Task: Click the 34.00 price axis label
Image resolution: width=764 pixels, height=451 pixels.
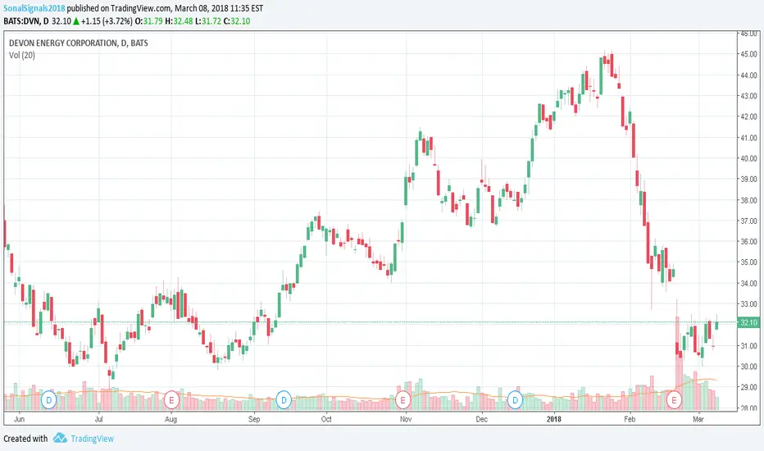Action: tap(749, 283)
